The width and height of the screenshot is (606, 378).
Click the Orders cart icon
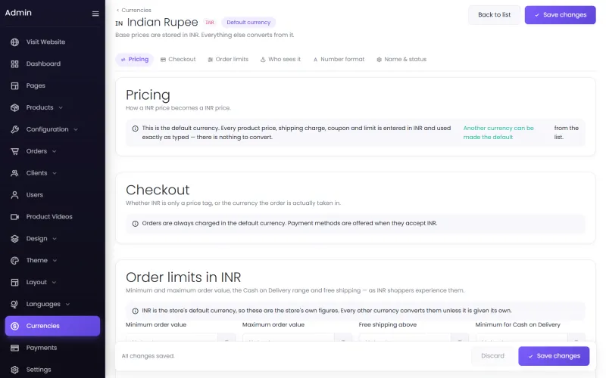14,151
